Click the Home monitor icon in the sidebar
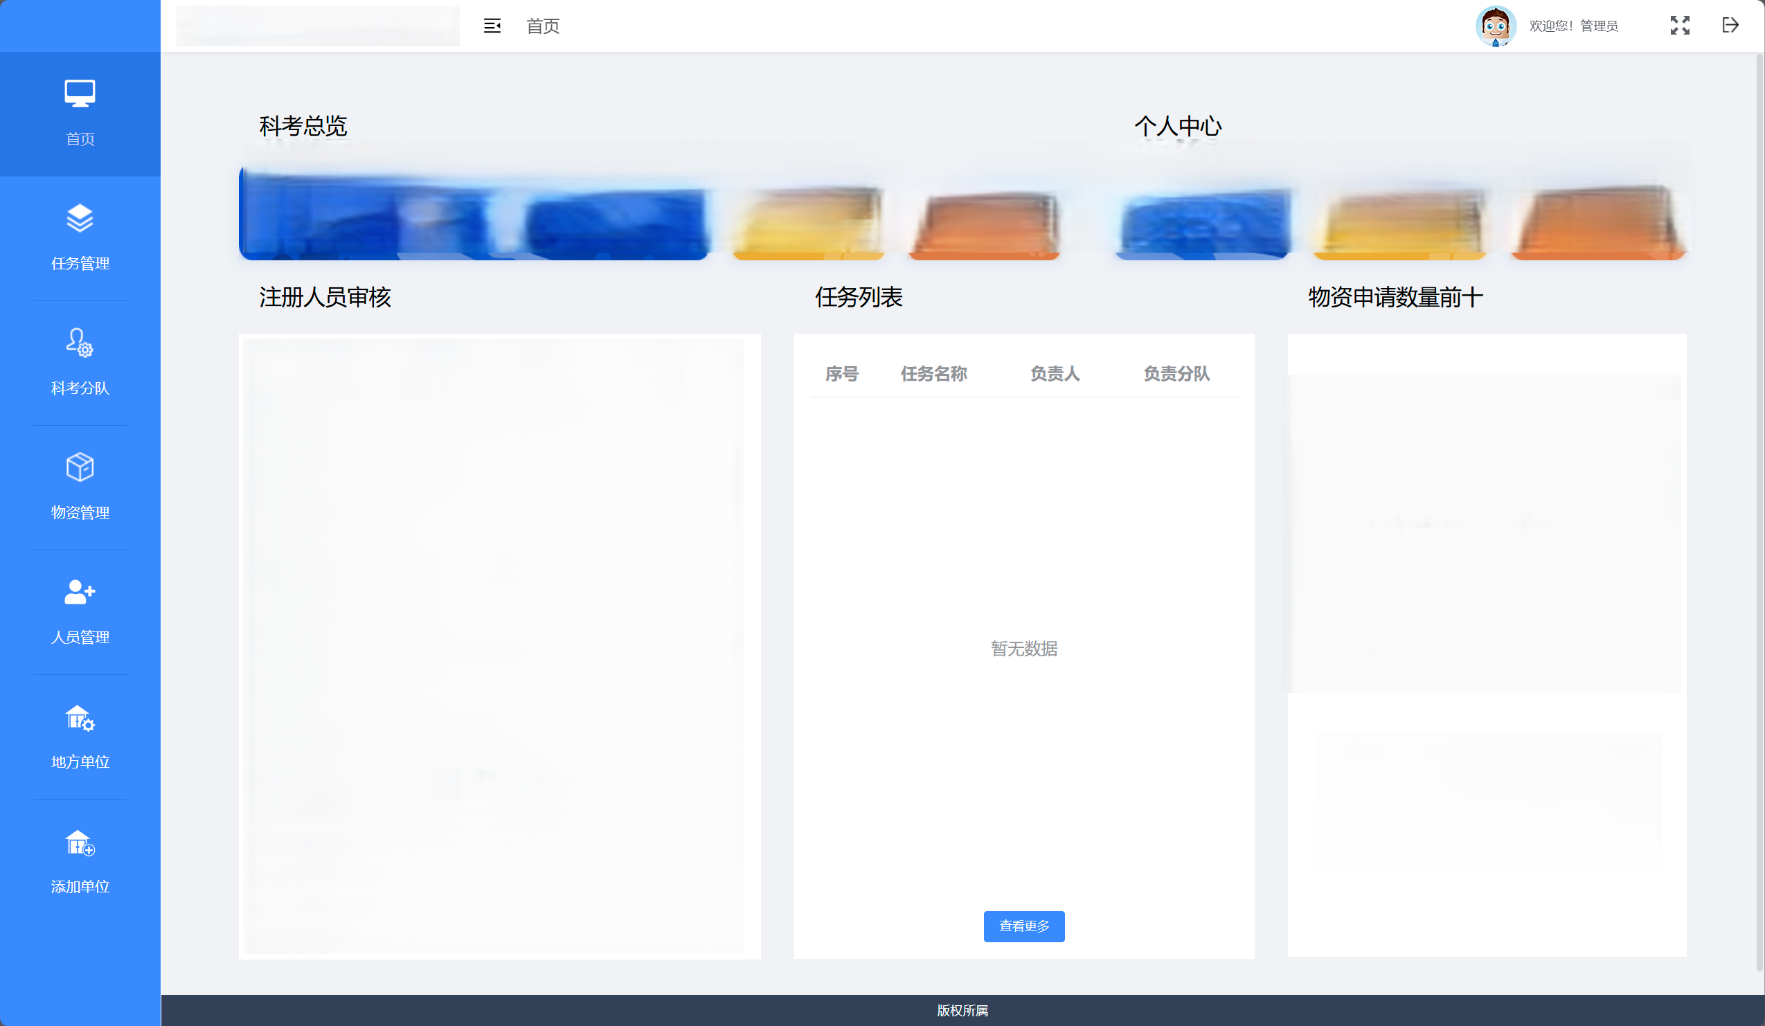The image size is (1765, 1026). pyautogui.click(x=80, y=94)
